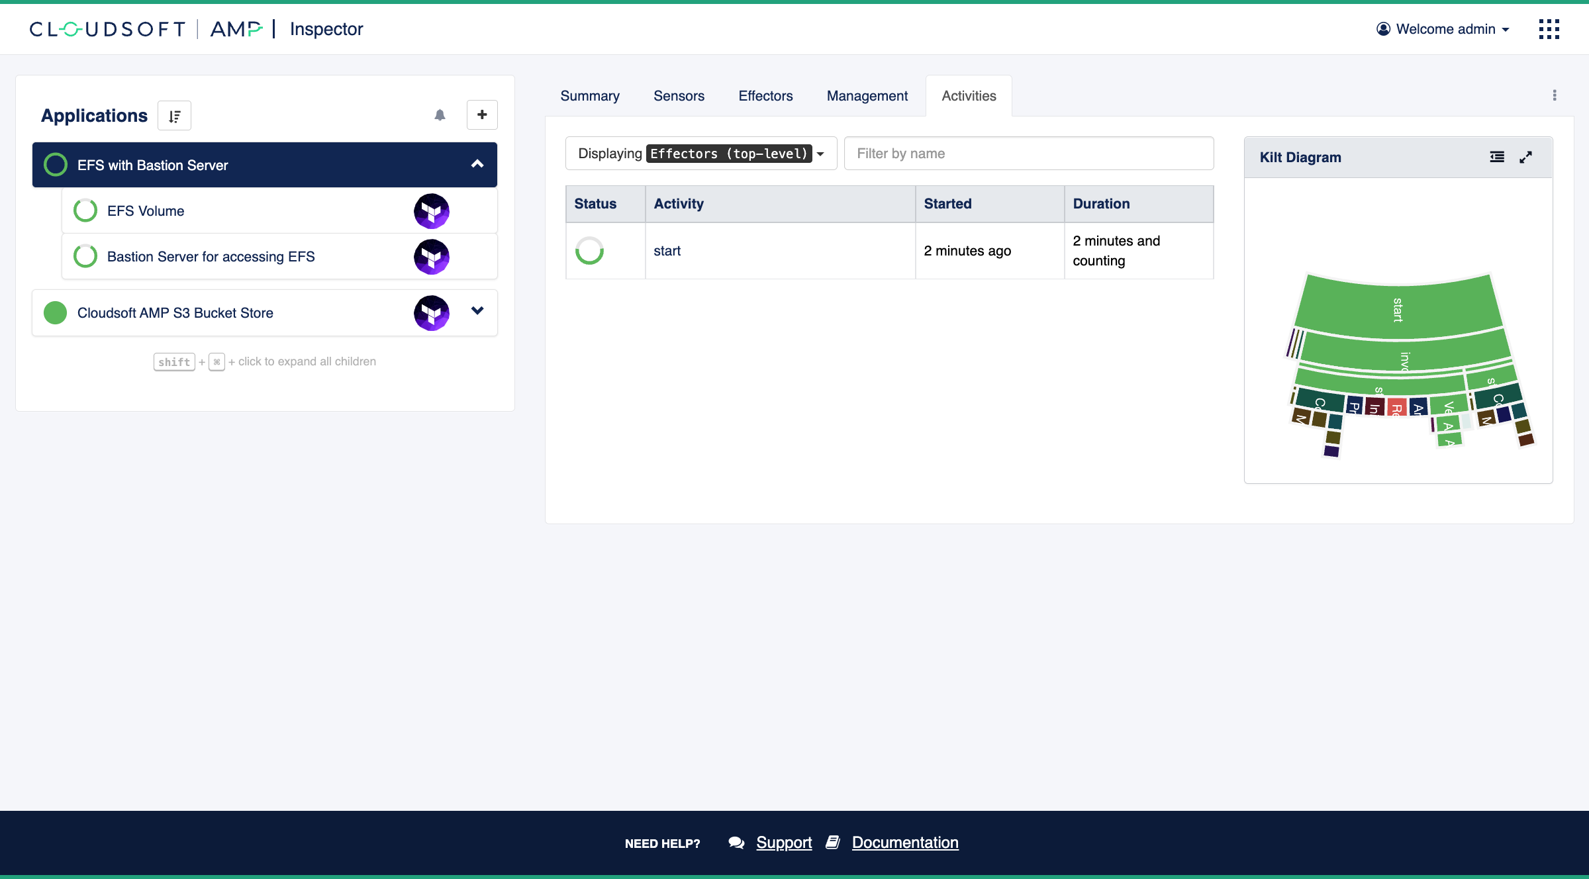Add a new application with plus button
The image size is (1589, 879).
(482, 115)
